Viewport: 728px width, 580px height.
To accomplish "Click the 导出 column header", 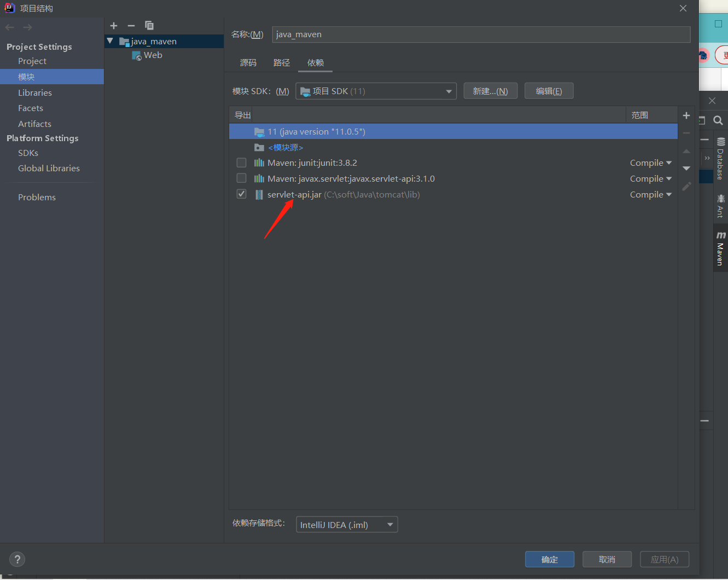I will (x=243, y=115).
